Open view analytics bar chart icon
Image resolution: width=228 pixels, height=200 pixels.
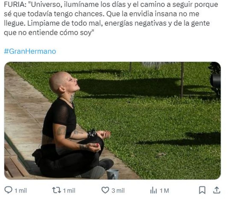point(153,190)
